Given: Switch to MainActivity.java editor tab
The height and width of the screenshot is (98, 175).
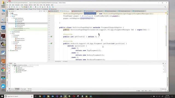Looking at the screenshot, I should click(65, 11).
